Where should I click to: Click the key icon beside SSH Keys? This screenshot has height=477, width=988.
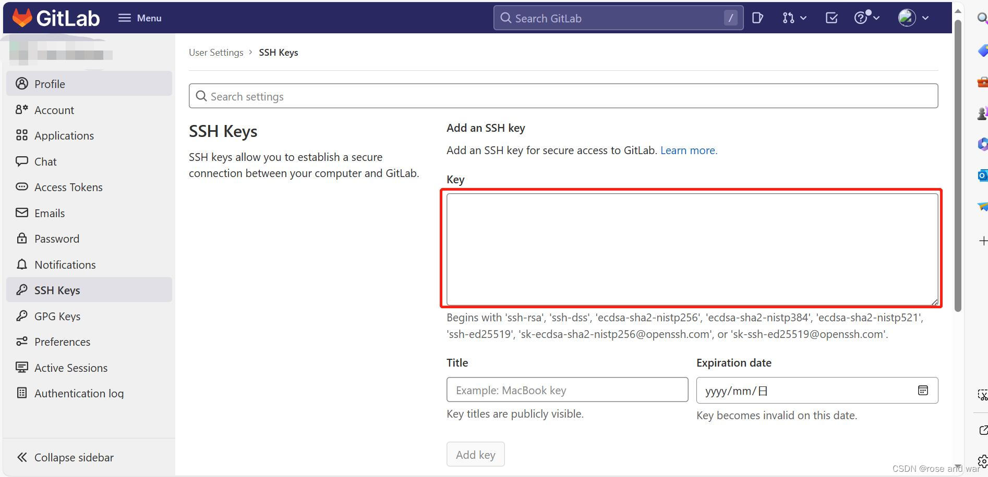(x=21, y=290)
